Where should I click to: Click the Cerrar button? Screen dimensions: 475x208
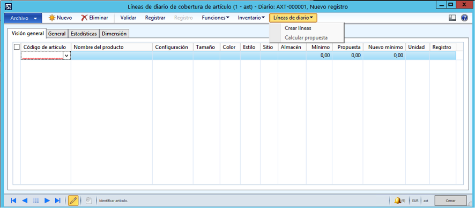450,201
